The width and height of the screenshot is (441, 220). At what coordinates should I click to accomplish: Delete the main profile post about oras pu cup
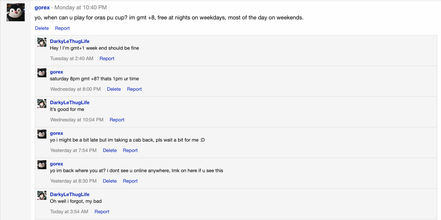click(42, 28)
